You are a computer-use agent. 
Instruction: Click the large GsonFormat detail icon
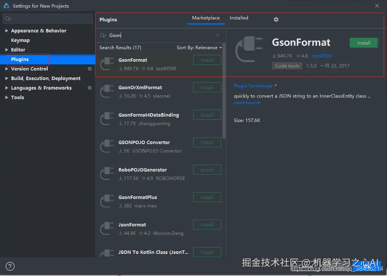(249, 49)
